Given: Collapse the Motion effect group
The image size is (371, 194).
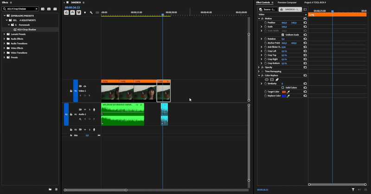Looking at the screenshot, I should 259,19.
